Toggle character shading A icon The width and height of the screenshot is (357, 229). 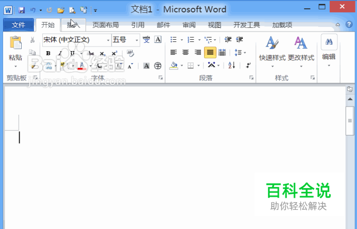pos(146,66)
